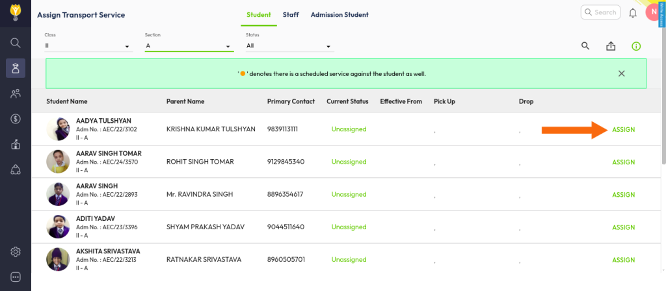Click the green info icon
Image resolution: width=666 pixels, height=291 pixels.
point(636,46)
